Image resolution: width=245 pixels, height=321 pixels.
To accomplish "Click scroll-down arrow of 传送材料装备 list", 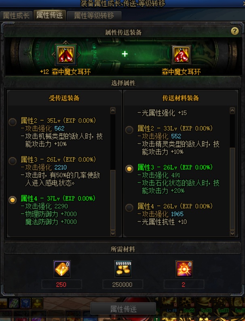I will tap(232, 233).
